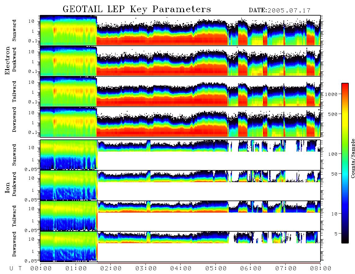Select the DATE:2005.07.17 label

[279, 11]
